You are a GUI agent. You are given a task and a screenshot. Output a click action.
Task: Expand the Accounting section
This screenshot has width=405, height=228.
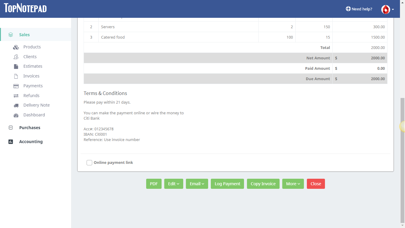(x=31, y=142)
